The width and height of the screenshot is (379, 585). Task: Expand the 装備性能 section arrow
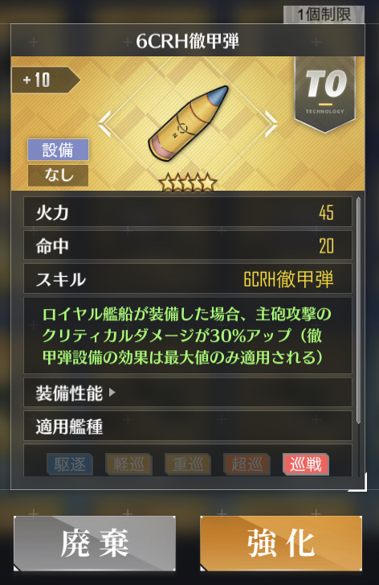click(x=112, y=393)
